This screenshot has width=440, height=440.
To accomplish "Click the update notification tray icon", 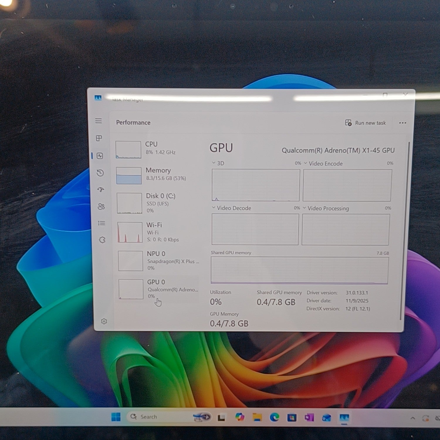I will point(425,418).
